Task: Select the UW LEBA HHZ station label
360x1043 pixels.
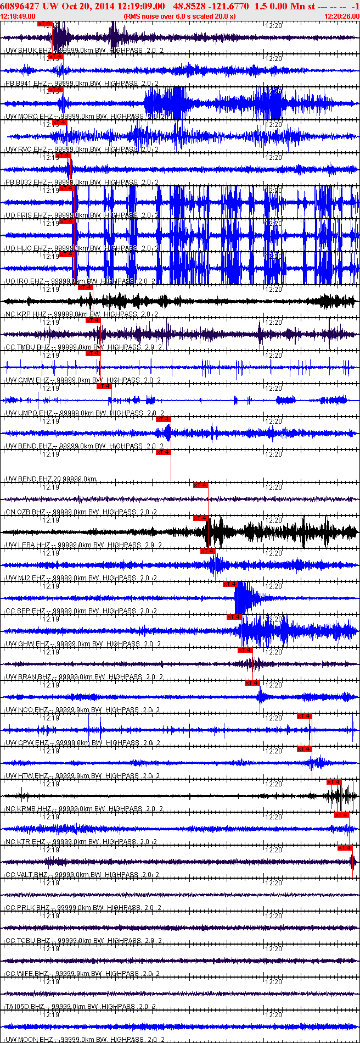Action: tap(83, 545)
